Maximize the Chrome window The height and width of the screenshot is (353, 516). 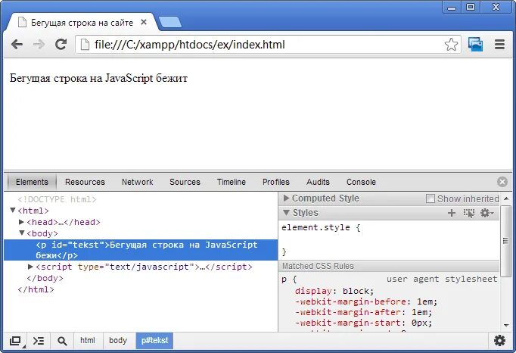[471, 7]
